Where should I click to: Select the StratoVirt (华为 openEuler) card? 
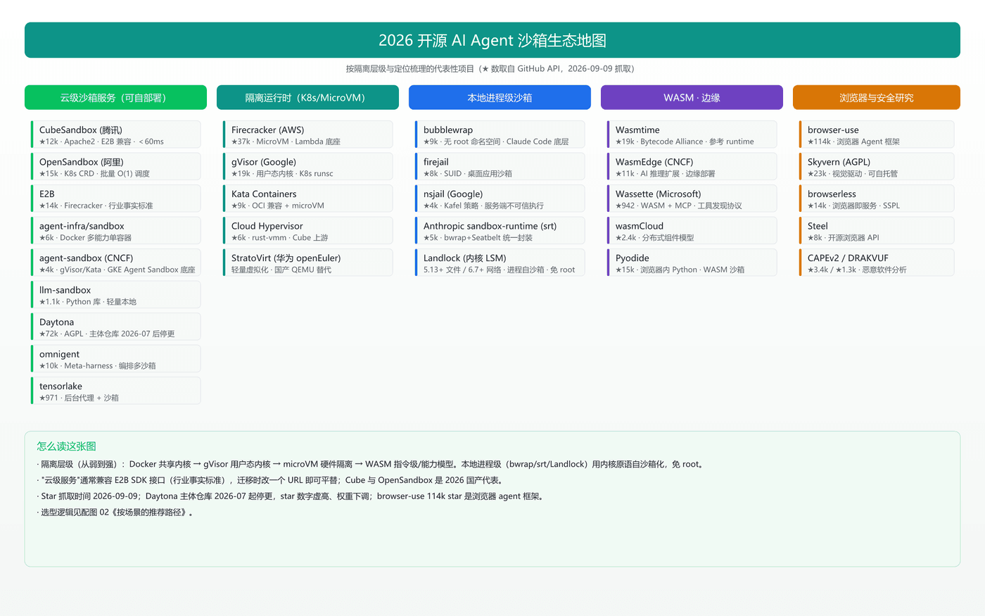307,263
